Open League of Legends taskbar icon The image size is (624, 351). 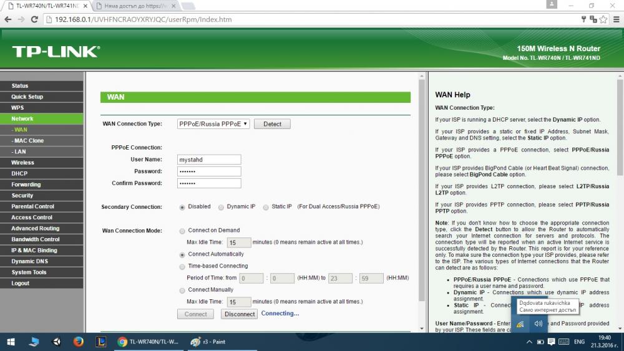pos(100,342)
